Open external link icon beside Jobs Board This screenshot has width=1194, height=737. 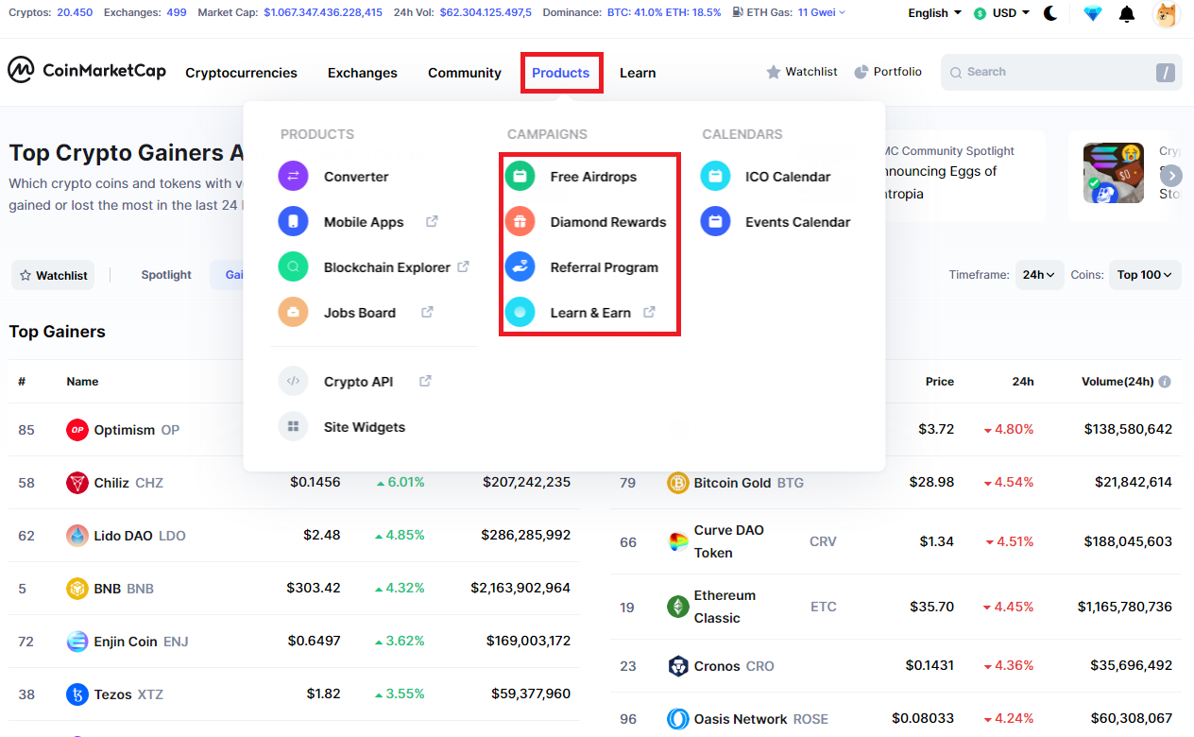(427, 312)
